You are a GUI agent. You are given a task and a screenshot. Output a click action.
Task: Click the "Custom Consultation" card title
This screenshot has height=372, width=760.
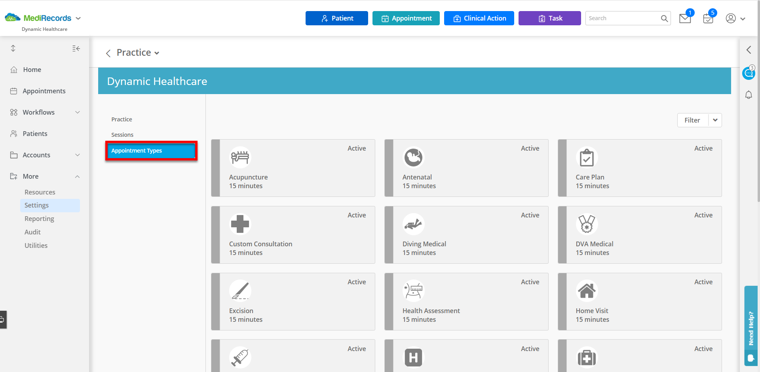[260, 244]
